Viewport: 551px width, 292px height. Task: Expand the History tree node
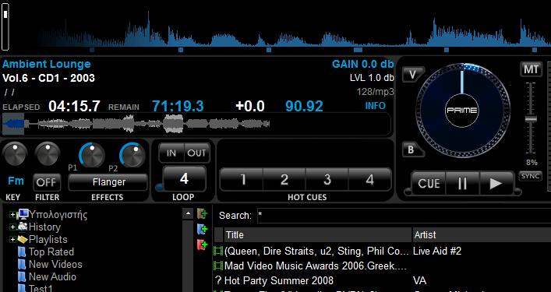pyautogui.click(x=12, y=227)
